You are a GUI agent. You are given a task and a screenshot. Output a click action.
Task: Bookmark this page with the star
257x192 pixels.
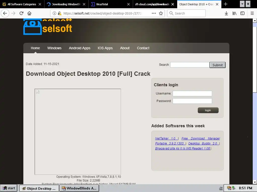161,13
